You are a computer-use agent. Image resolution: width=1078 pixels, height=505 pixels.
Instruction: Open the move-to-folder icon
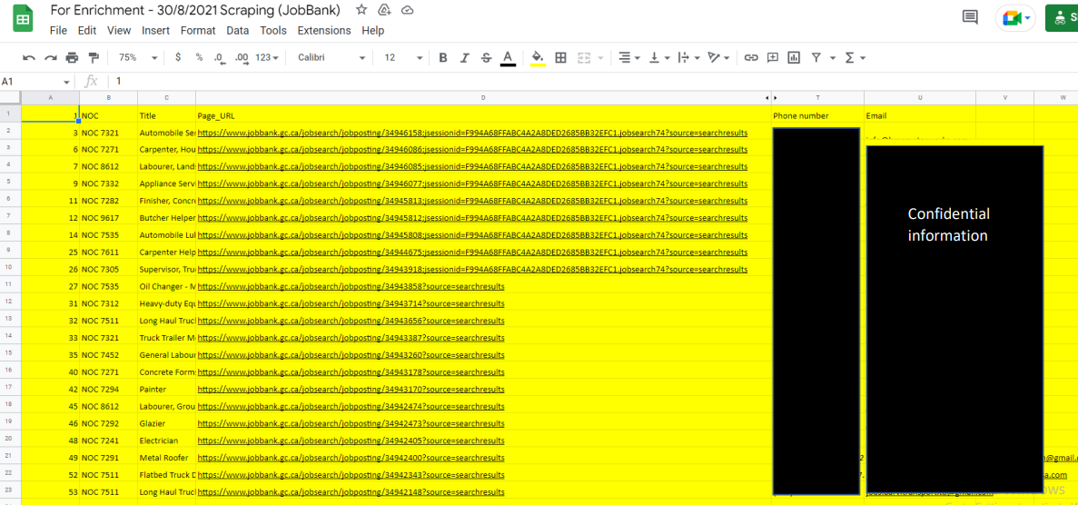point(384,10)
